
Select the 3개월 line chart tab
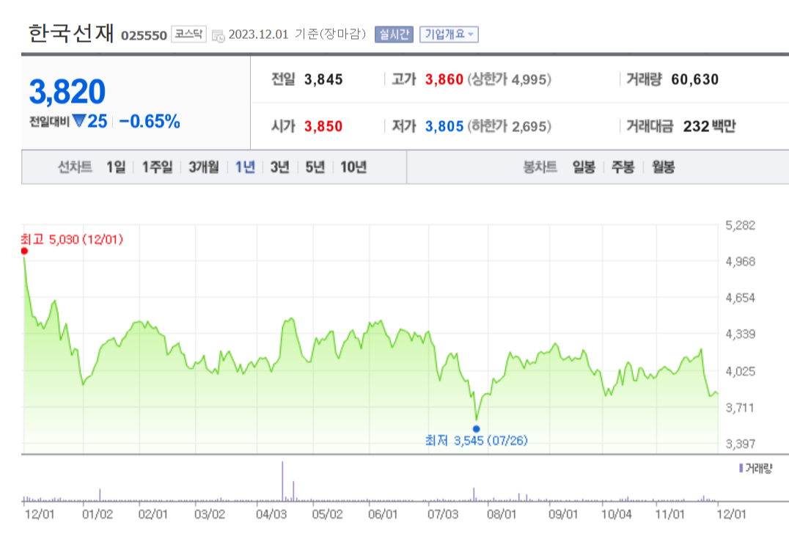pos(204,166)
